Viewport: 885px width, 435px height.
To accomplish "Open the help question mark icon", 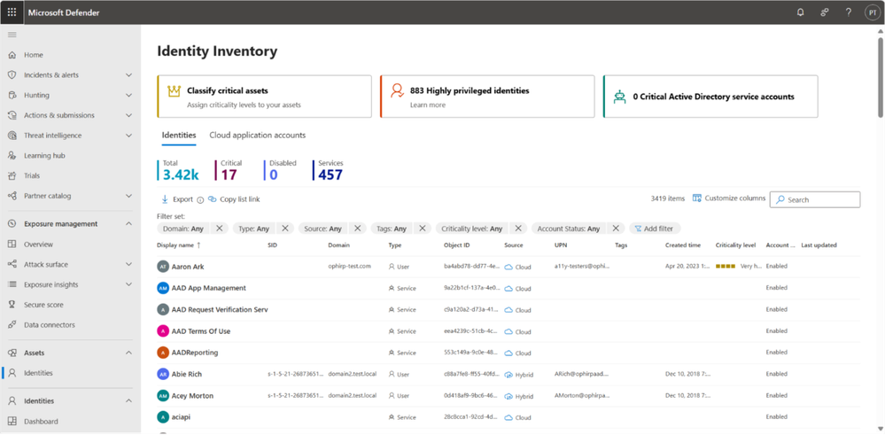I will pos(849,12).
